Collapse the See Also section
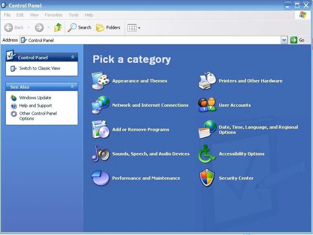313x235 pixels. pyautogui.click(x=72, y=87)
